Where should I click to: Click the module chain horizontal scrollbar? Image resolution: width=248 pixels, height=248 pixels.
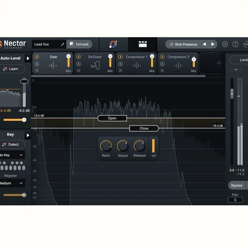118,76
